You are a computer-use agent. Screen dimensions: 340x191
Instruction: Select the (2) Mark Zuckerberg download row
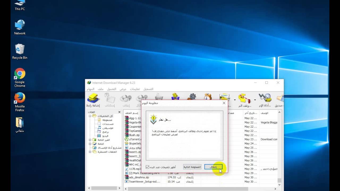[201, 173]
